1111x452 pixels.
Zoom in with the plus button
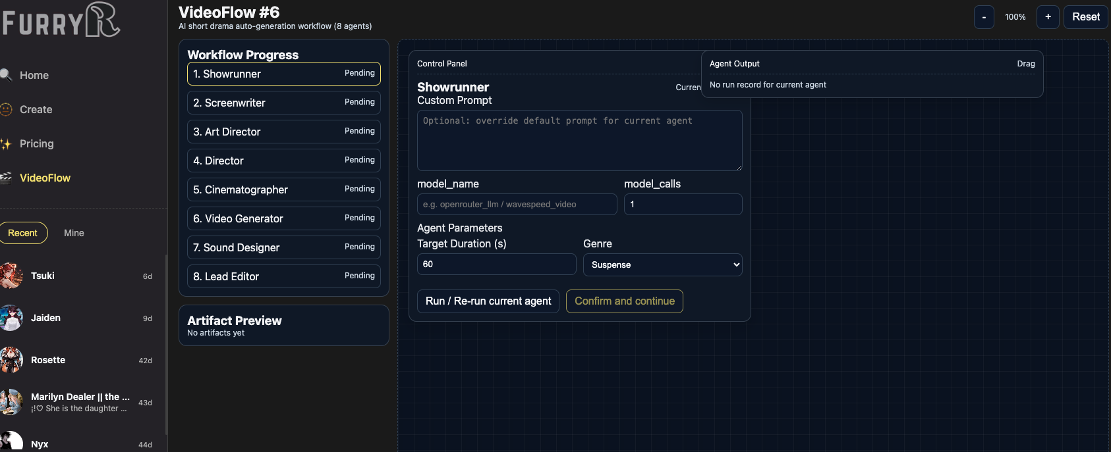pos(1048,17)
